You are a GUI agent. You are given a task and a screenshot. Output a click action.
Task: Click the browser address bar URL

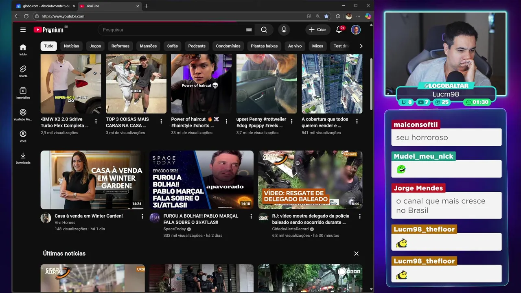63,16
